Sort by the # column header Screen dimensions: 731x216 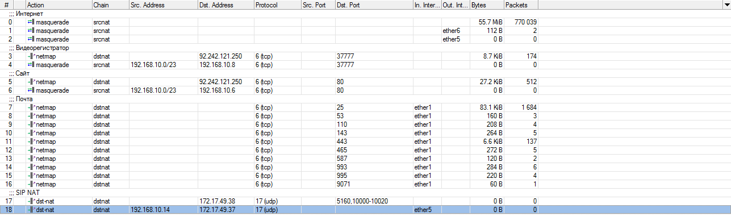coord(7,5)
